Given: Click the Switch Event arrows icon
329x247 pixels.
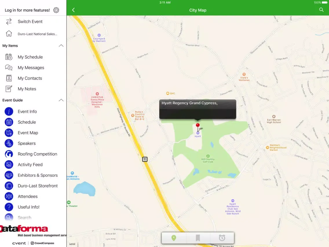Looking at the screenshot, I should coord(9,22).
